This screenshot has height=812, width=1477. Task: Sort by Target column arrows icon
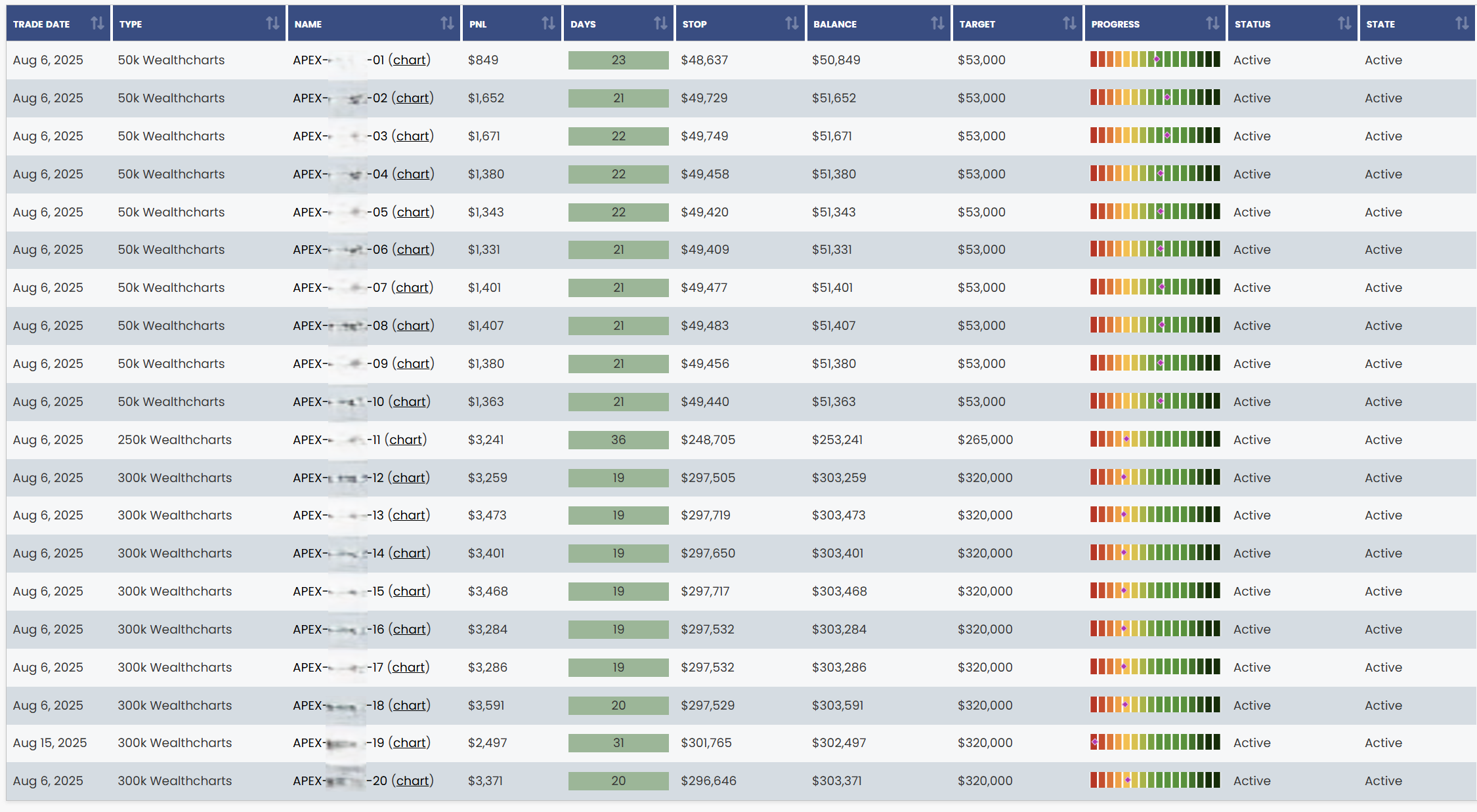[1069, 24]
